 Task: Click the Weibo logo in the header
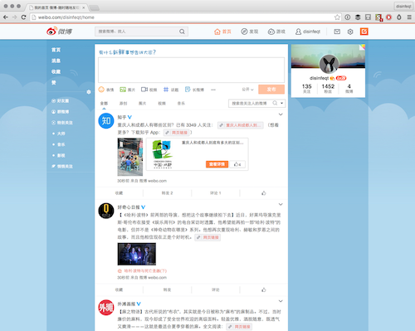coord(59,31)
